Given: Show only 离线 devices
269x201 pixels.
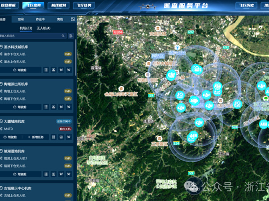Looking at the screenshot, I should click(x=60, y=19).
